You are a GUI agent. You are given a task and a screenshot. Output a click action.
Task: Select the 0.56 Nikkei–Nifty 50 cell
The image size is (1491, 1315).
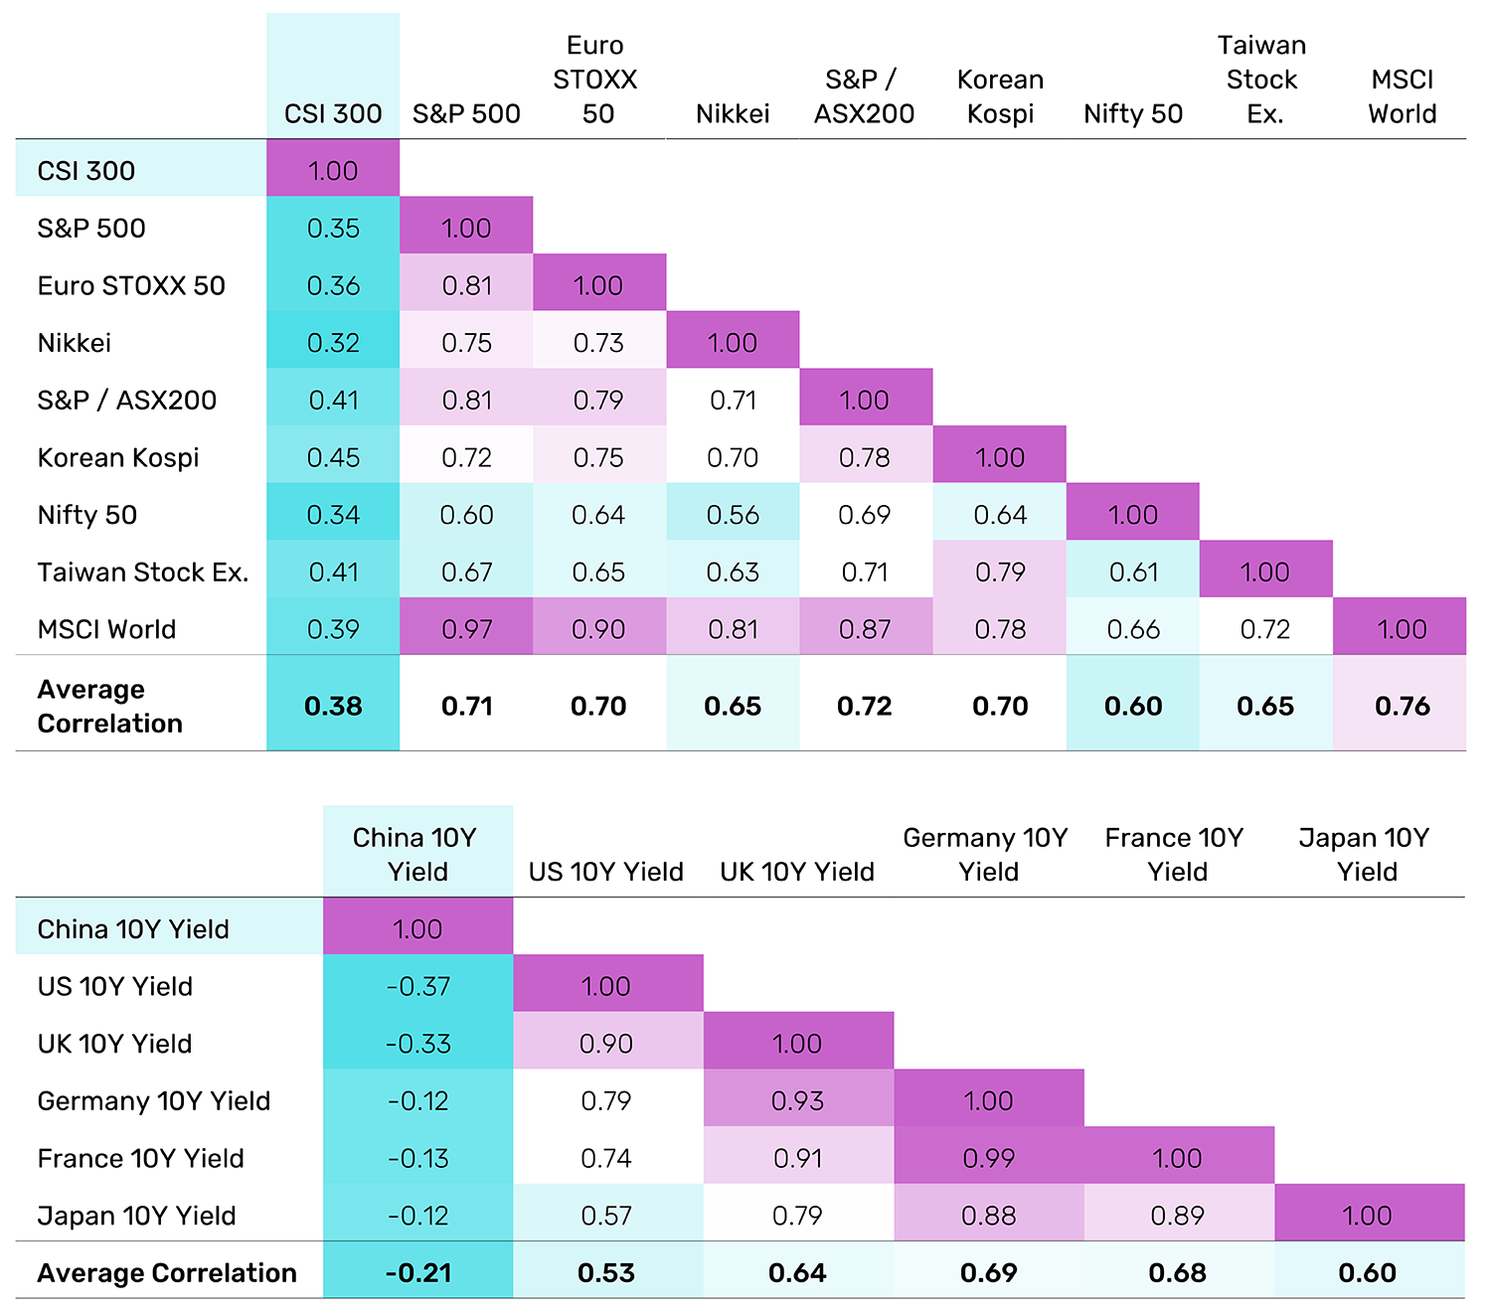click(733, 515)
